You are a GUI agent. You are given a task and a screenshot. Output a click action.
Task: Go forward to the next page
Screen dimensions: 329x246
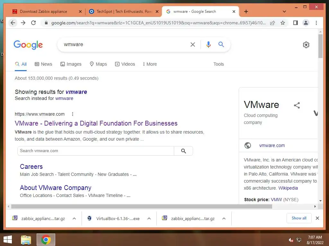(x=23, y=23)
